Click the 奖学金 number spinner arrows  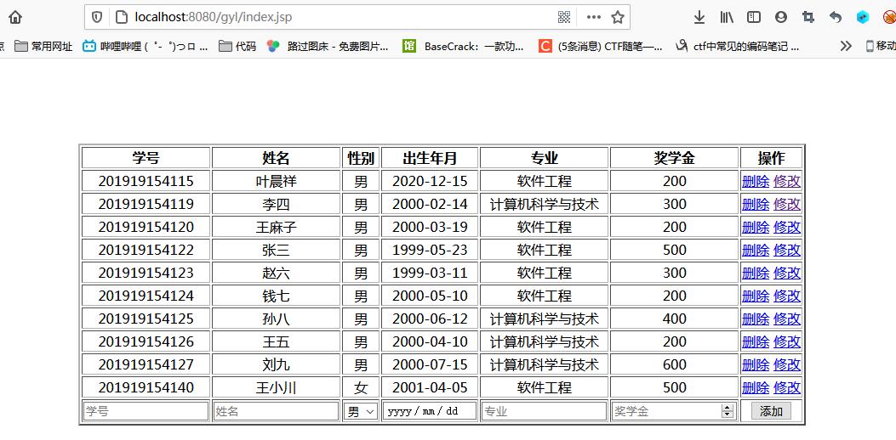[728, 411]
